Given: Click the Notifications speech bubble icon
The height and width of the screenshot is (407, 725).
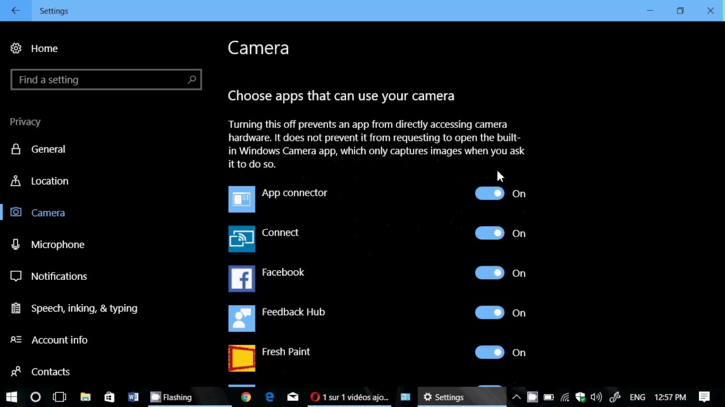Looking at the screenshot, I should point(16,276).
